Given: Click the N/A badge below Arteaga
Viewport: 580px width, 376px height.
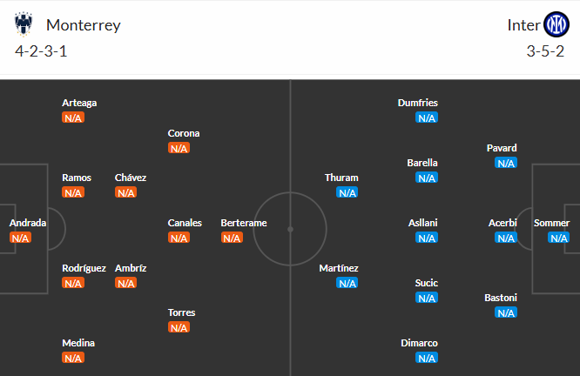Looking at the screenshot, I should pos(73,117).
